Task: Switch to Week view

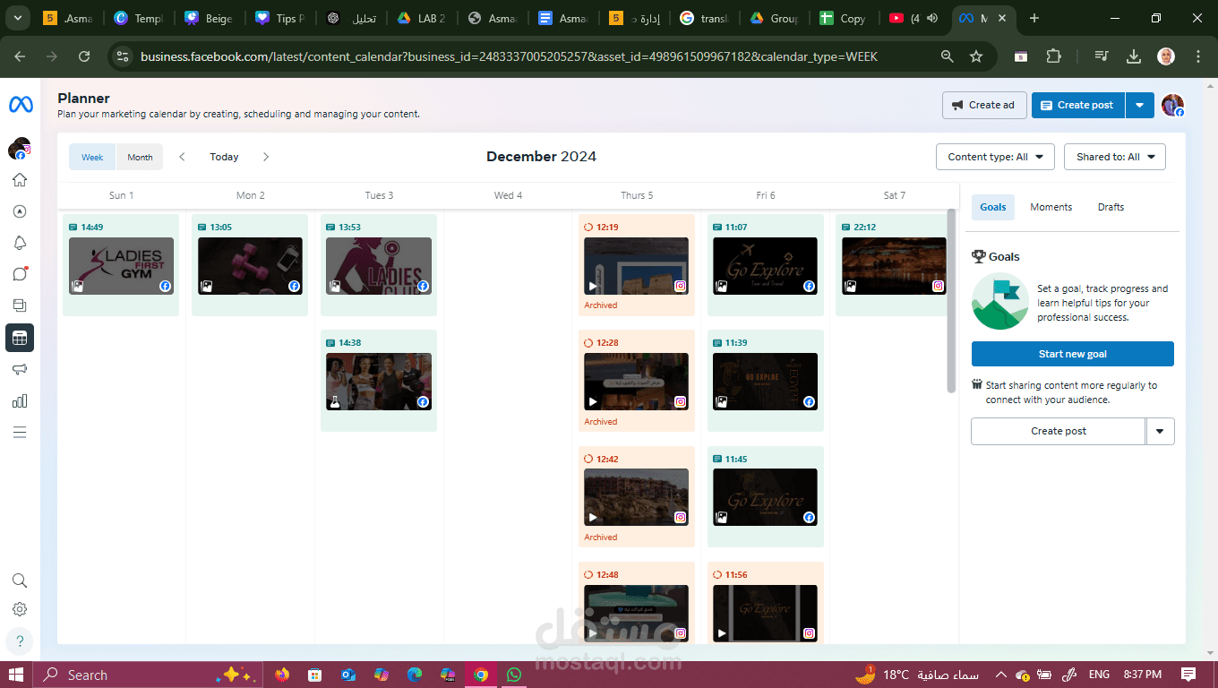Action: point(92,157)
